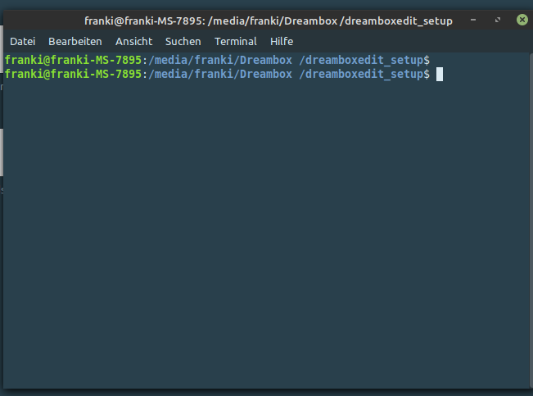Open the Terminal menu
The width and height of the screenshot is (533, 396).
click(236, 42)
